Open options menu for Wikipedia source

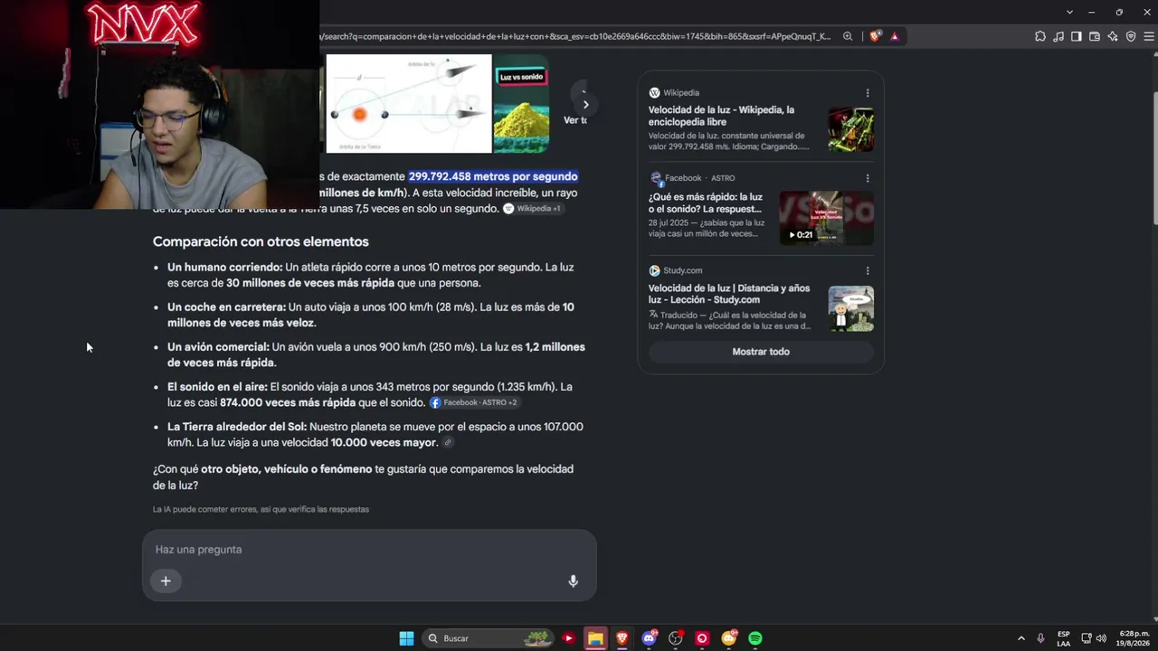[x=868, y=93]
